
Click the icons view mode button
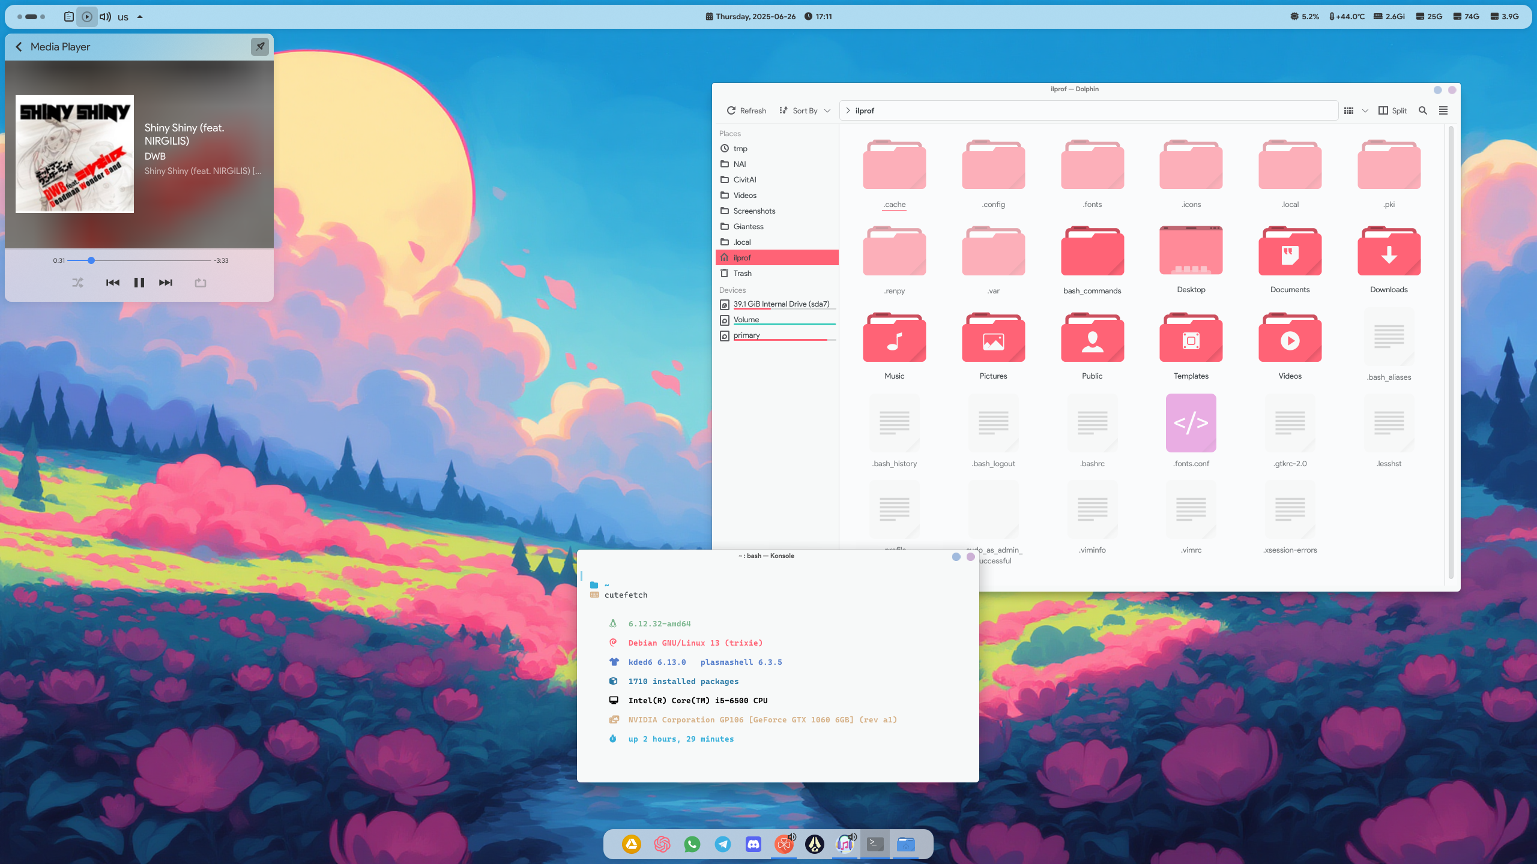tap(1348, 110)
